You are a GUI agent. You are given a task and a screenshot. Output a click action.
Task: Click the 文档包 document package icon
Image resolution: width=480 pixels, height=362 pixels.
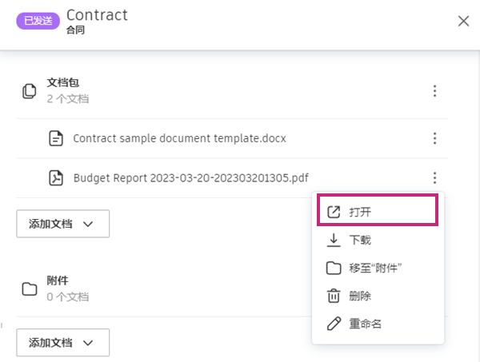pyautogui.click(x=30, y=90)
